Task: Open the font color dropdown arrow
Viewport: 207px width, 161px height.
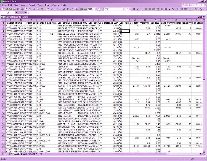Action: pos(204,9)
